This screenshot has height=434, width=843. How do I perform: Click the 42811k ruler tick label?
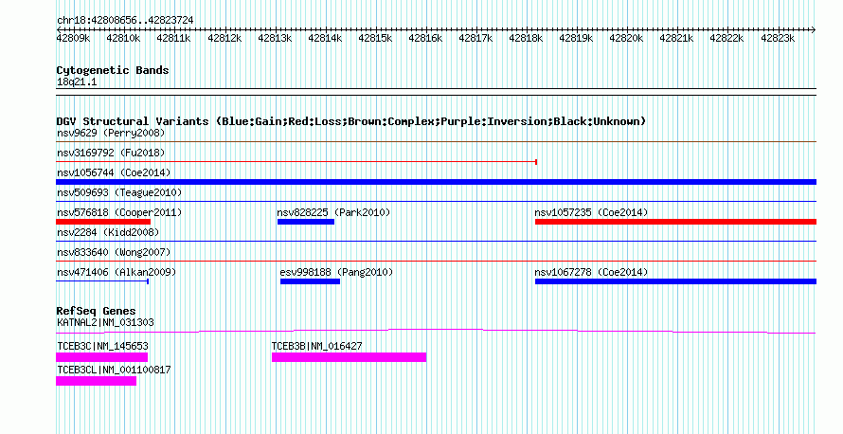[173, 39]
